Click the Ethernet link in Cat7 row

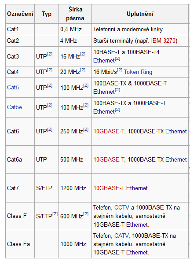[137, 188]
